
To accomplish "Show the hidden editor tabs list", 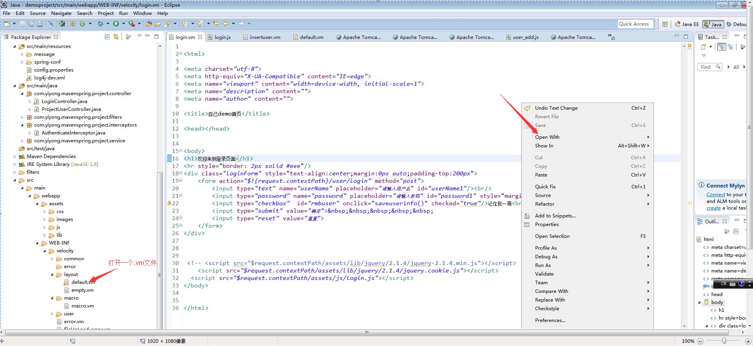I will (611, 37).
